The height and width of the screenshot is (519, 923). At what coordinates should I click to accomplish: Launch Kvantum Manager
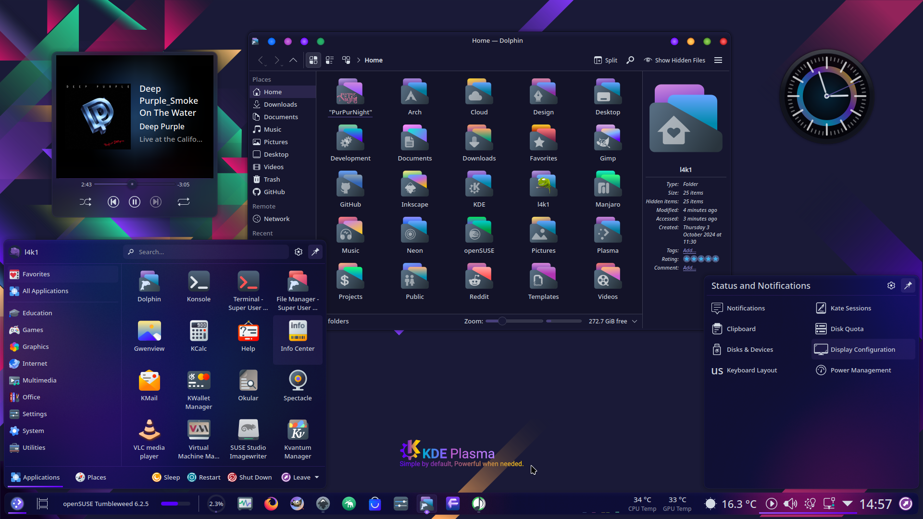click(298, 439)
